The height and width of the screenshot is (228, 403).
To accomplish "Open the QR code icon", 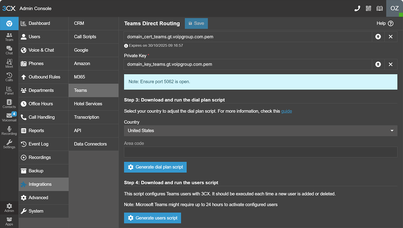I will click(x=368, y=8).
